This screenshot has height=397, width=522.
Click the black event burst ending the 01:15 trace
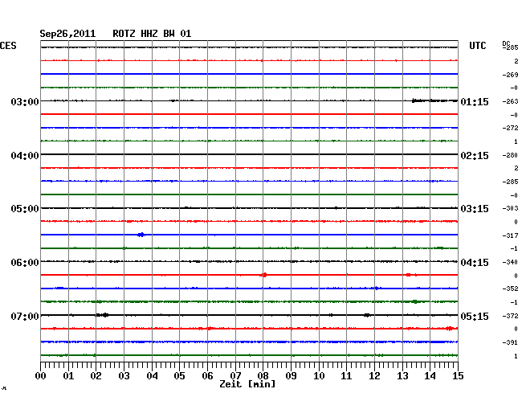pos(434,100)
